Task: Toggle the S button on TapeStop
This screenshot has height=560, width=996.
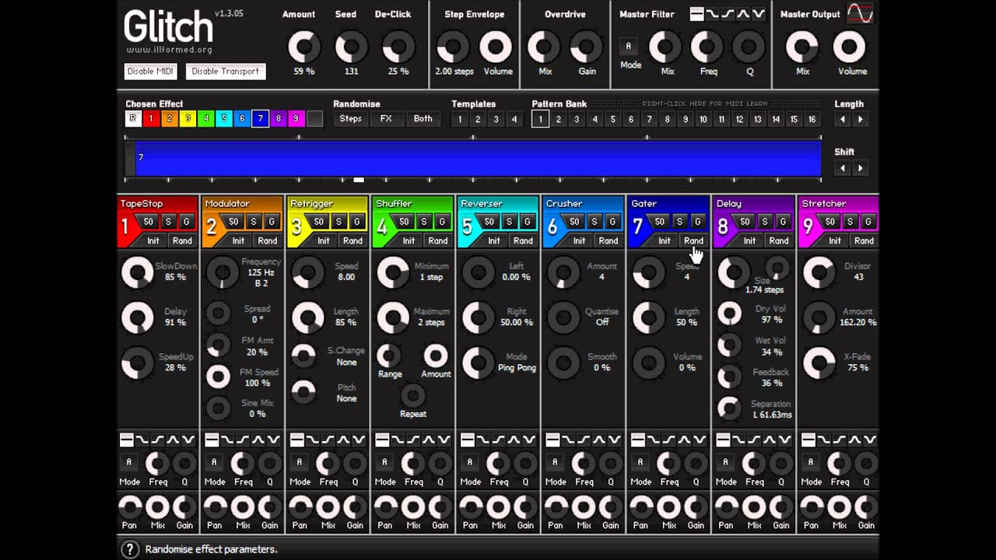Action: (x=168, y=222)
